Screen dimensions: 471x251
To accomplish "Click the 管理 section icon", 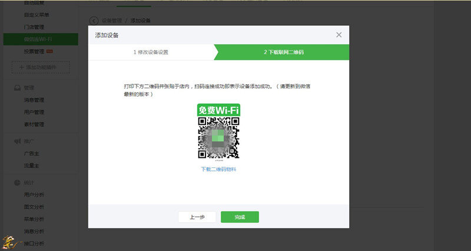I will [18, 88].
